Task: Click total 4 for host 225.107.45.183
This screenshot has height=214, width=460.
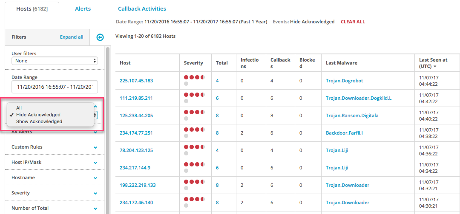Action: click(x=217, y=81)
